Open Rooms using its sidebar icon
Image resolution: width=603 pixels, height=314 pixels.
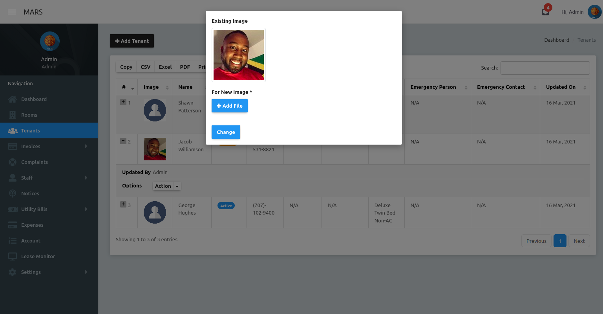(13, 115)
